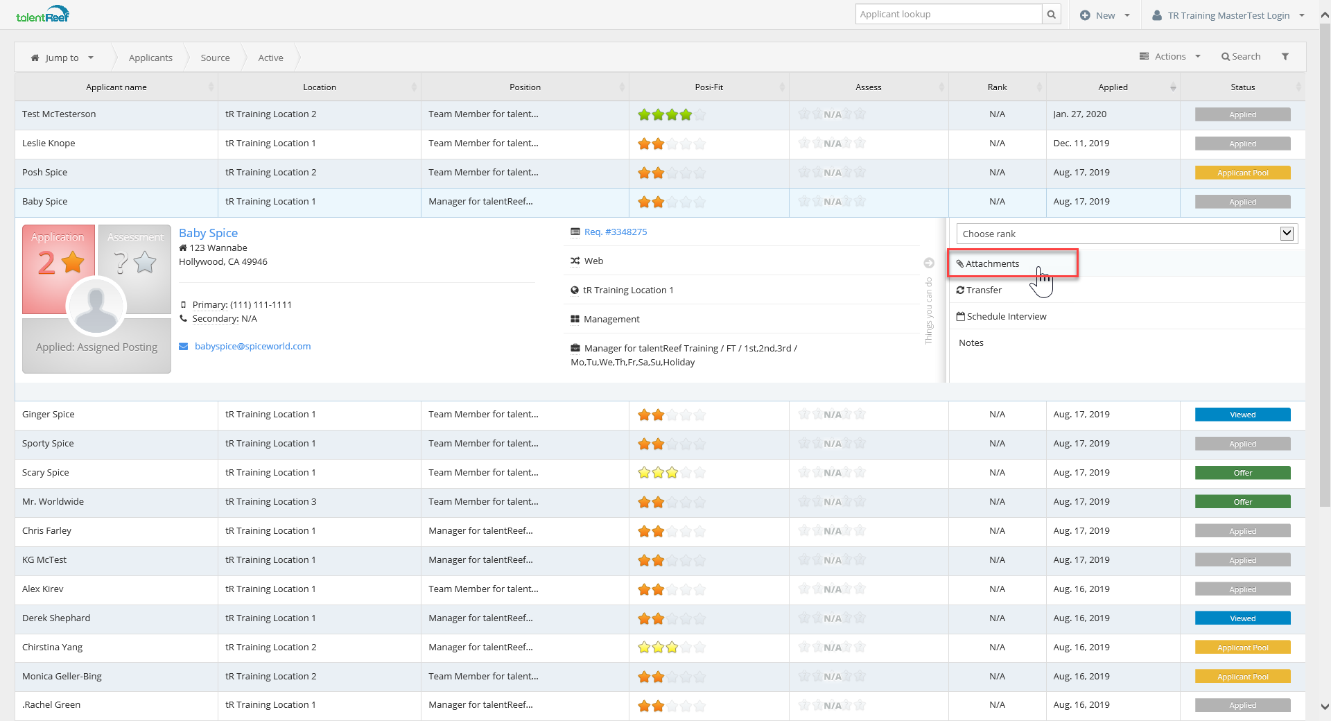Image resolution: width=1331 pixels, height=721 pixels.
Task: Click the magnifier icon beside Applicant lookup
Action: click(x=1052, y=15)
